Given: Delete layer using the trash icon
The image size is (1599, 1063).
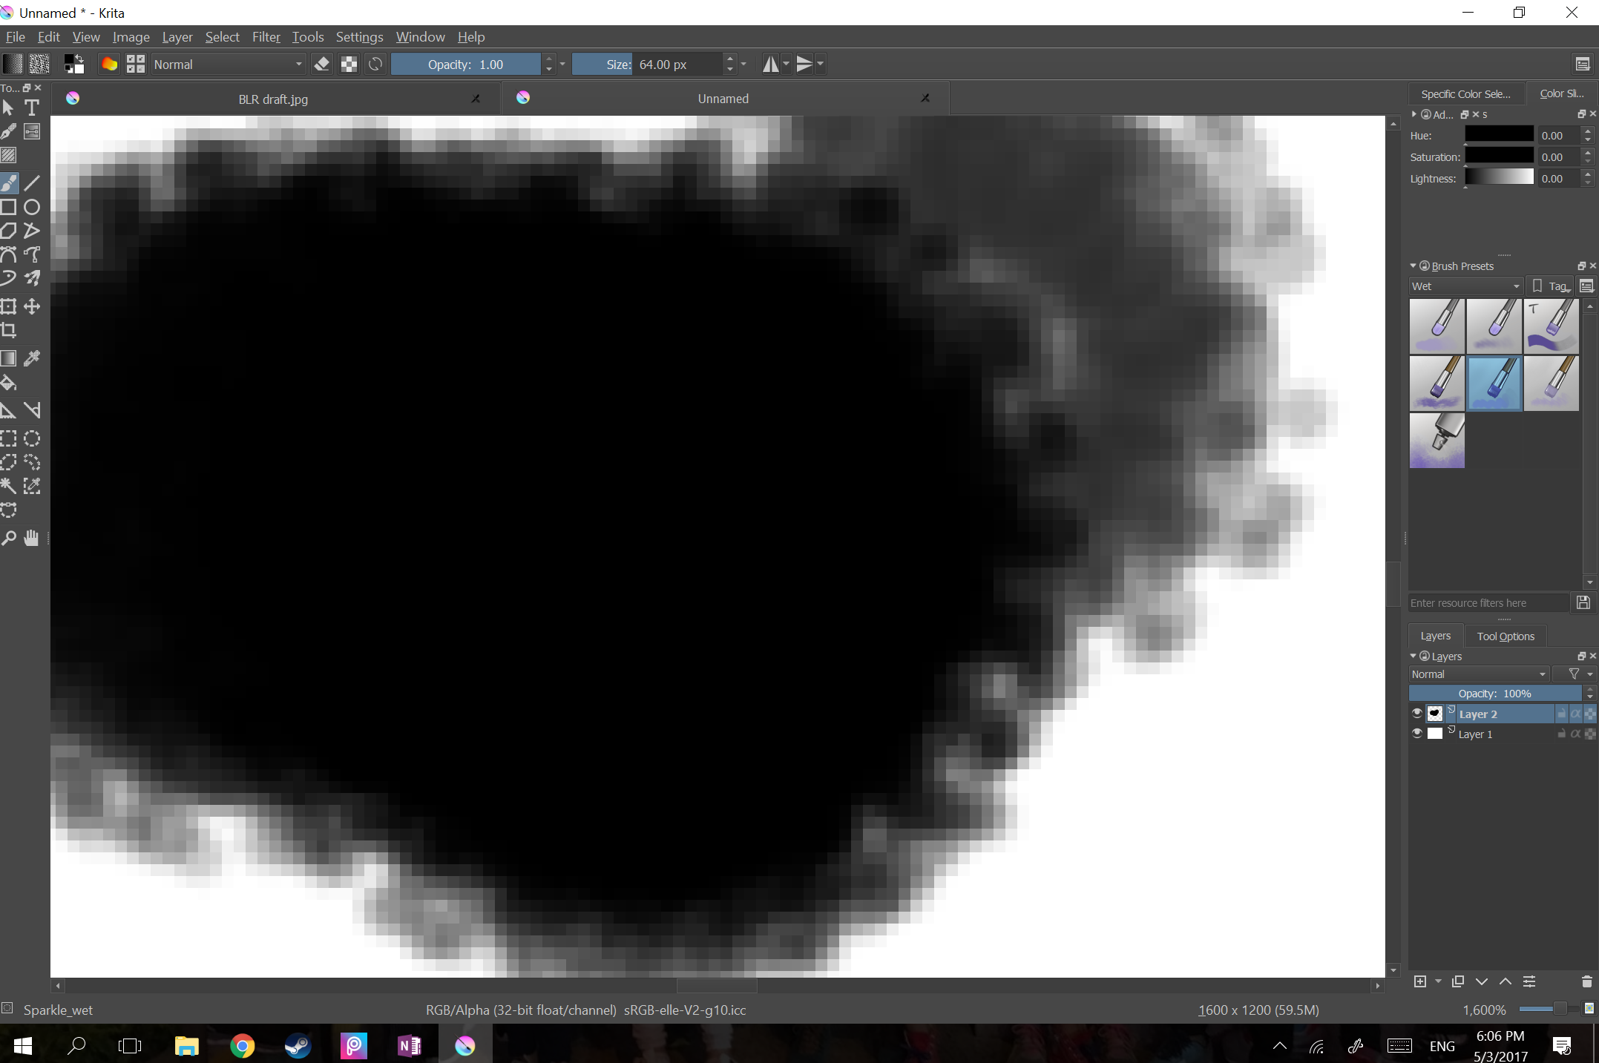Looking at the screenshot, I should click(x=1586, y=981).
